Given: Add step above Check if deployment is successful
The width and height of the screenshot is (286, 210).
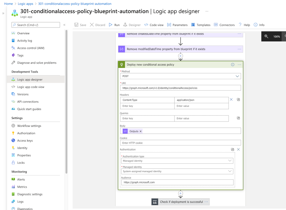Looking at the screenshot, I should [x=180, y=193].
